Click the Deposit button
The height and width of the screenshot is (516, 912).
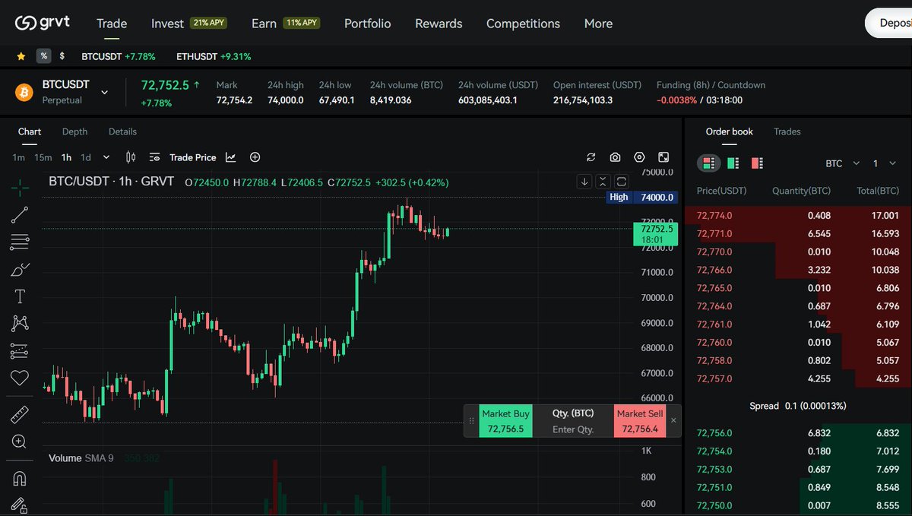tap(888, 23)
